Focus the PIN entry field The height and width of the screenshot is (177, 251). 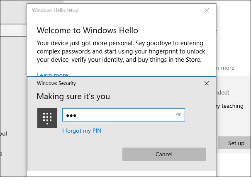tap(124, 115)
